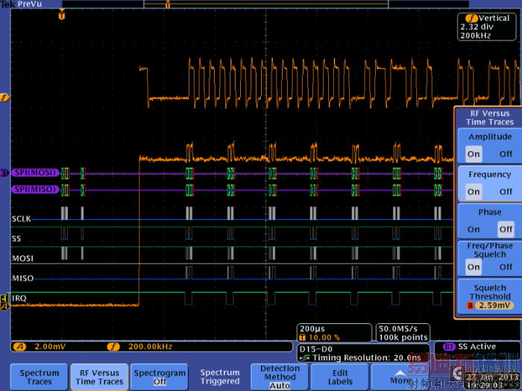Open the Spectrum Traces menu button
This screenshot has width=522, height=391.
(x=40, y=377)
